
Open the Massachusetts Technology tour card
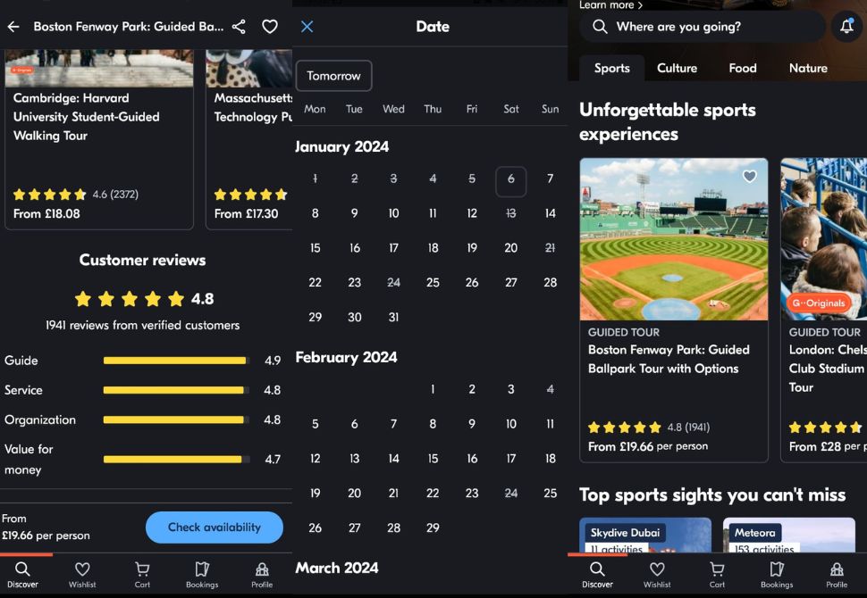point(249,139)
